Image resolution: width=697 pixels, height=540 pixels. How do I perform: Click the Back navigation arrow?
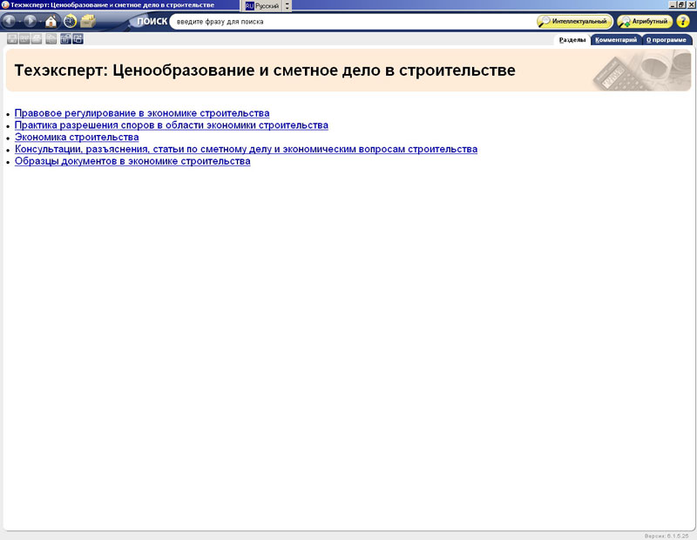point(11,21)
